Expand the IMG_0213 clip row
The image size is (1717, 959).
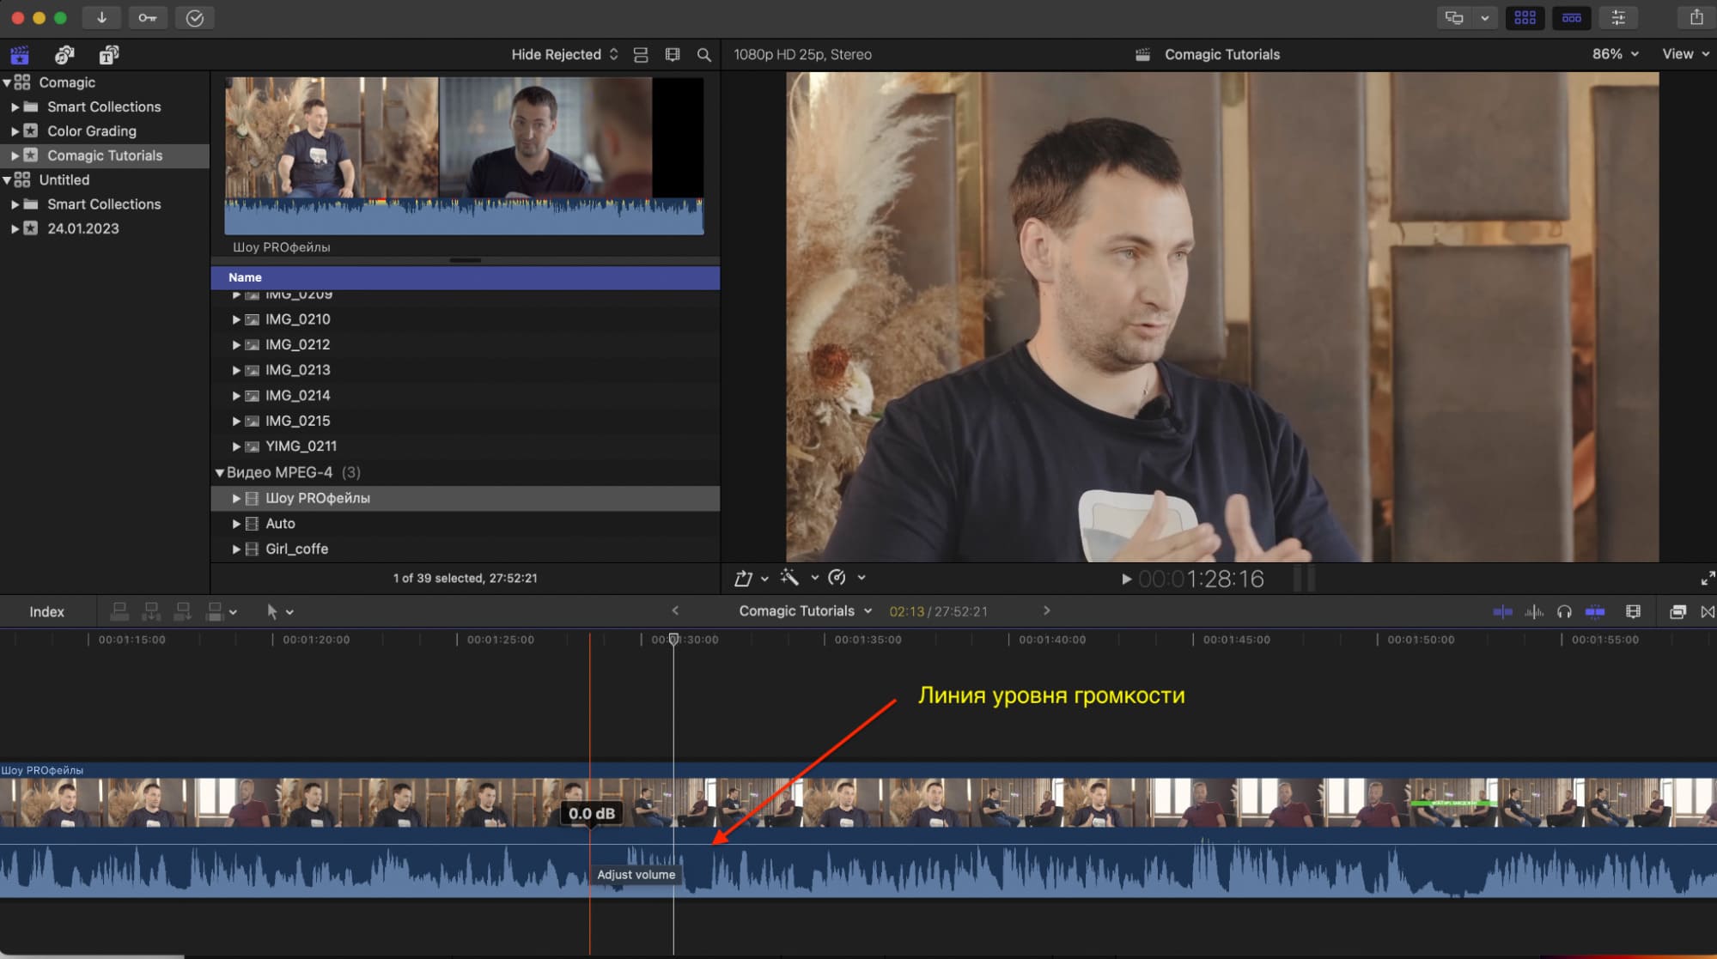pyautogui.click(x=236, y=370)
